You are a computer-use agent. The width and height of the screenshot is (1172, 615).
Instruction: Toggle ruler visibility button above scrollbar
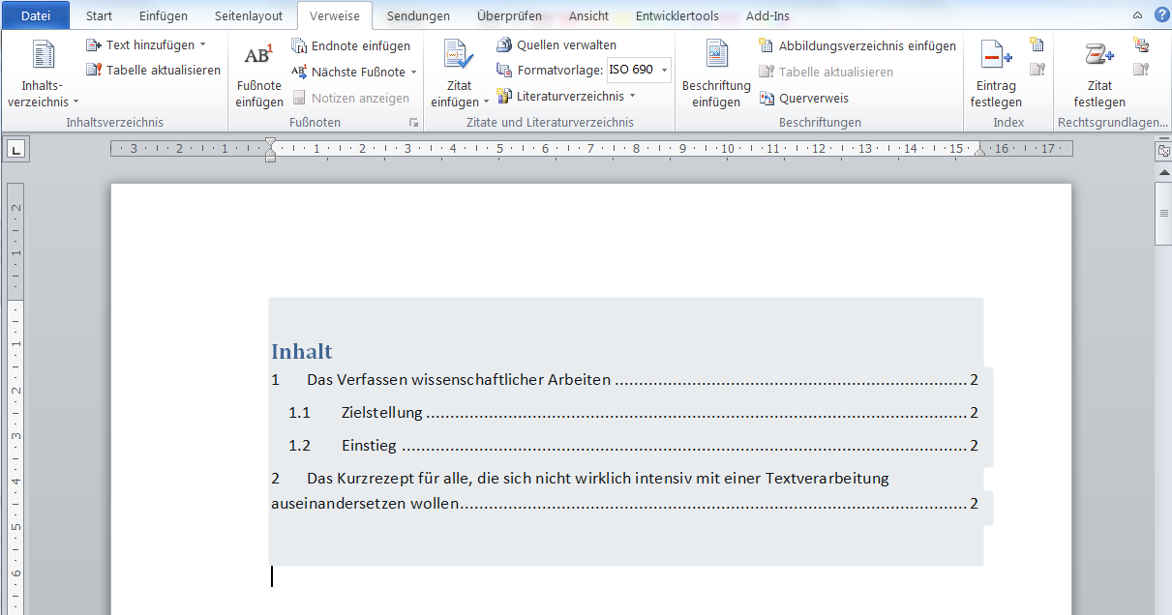pyautogui.click(x=1163, y=152)
